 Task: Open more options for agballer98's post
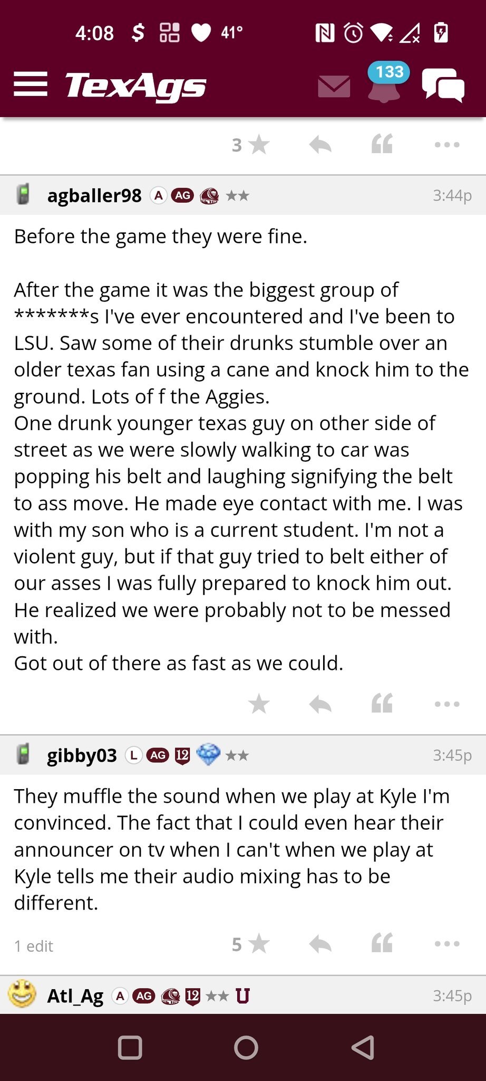point(447,704)
